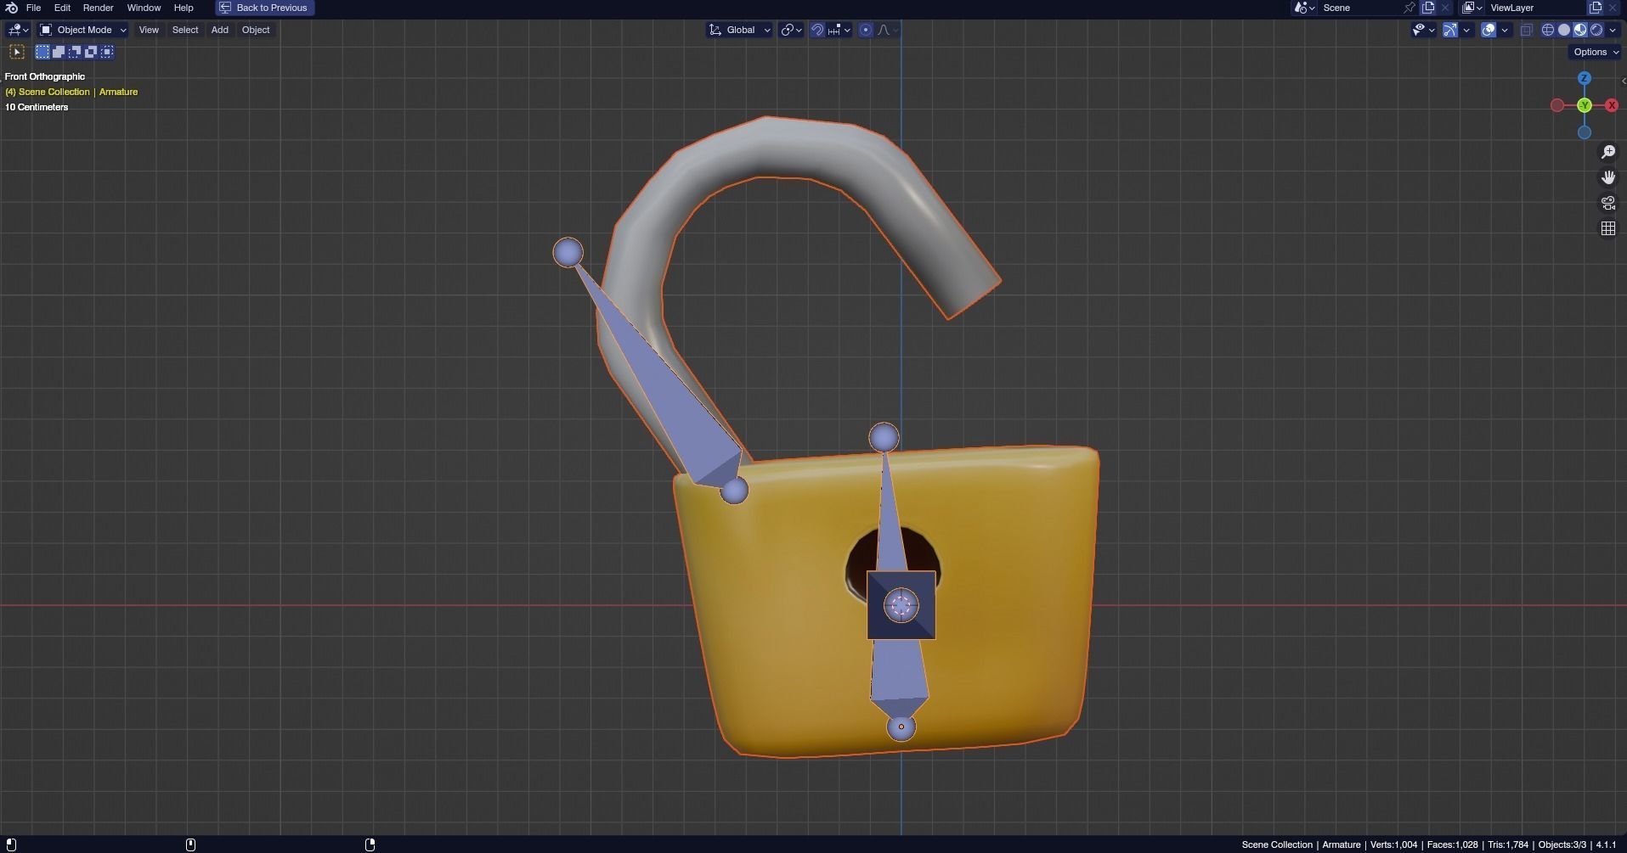The image size is (1627, 853).
Task: Click the Back to Previous button
Action: point(264,8)
